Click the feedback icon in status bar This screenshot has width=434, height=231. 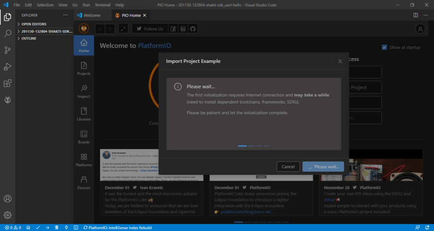[x=417, y=228]
